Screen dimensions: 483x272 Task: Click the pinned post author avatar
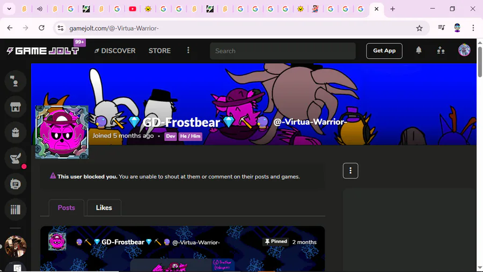pyautogui.click(x=57, y=241)
